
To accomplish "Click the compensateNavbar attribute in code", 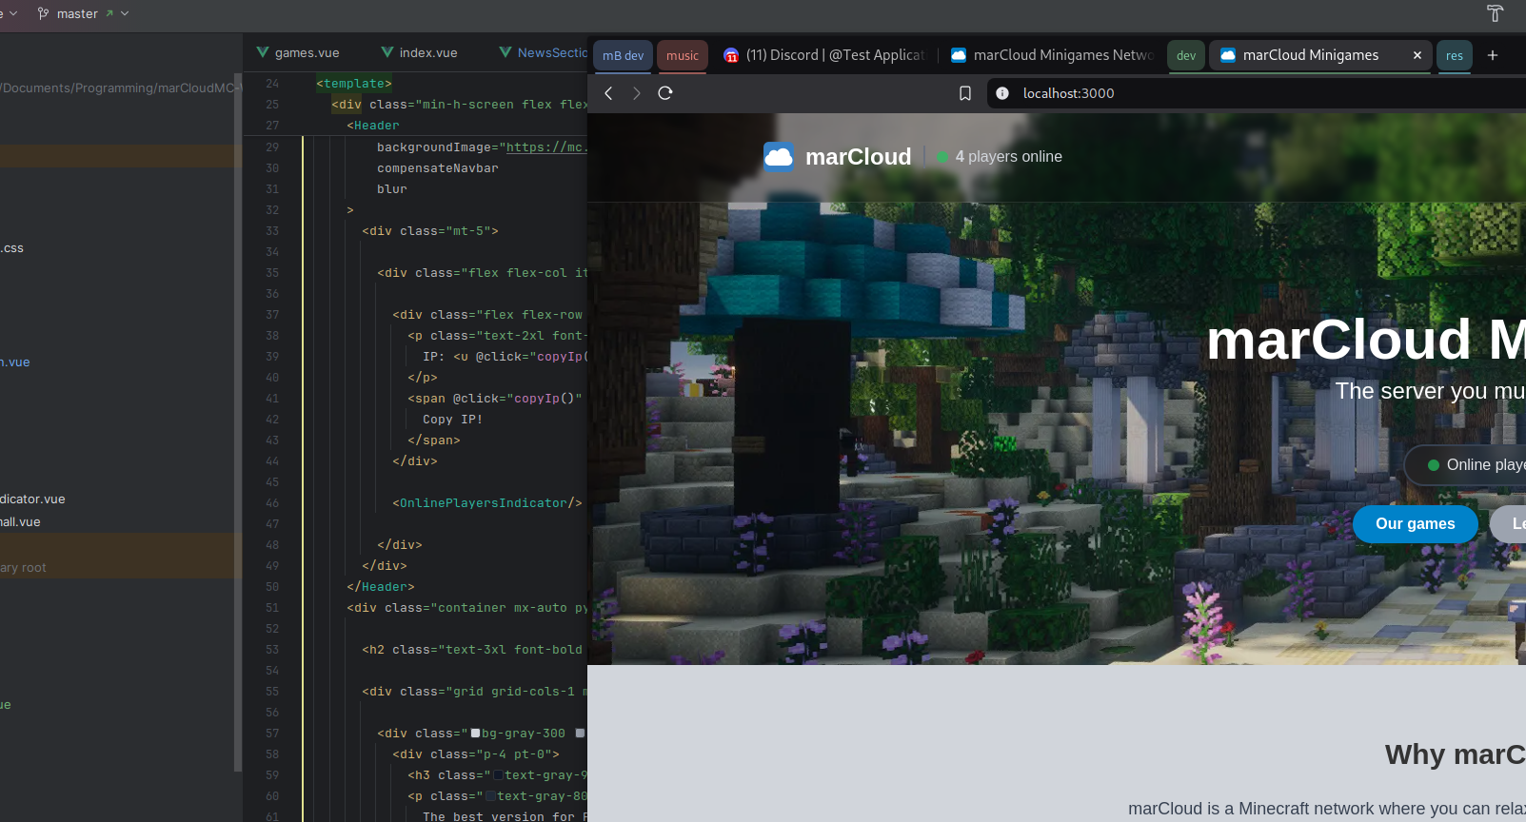I will point(438,168).
